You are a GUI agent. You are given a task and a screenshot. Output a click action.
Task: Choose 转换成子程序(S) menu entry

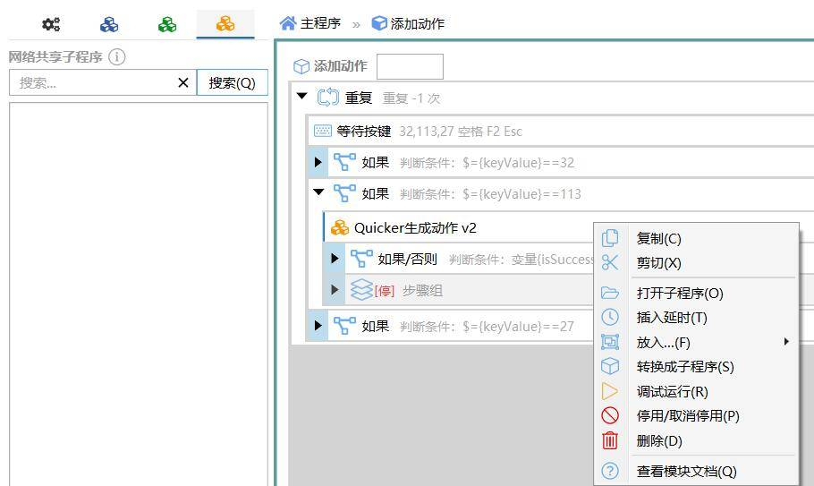(x=696, y=367)
